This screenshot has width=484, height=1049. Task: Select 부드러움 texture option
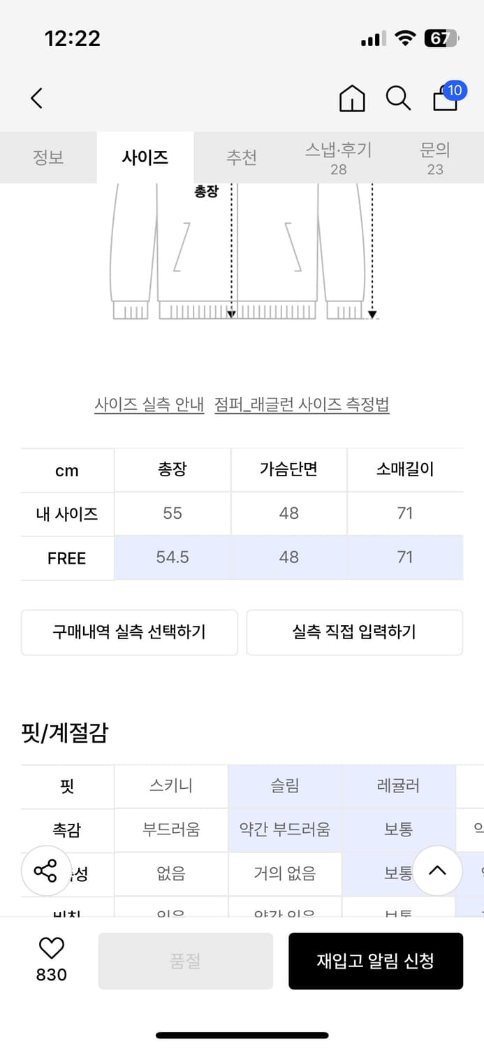170,829
